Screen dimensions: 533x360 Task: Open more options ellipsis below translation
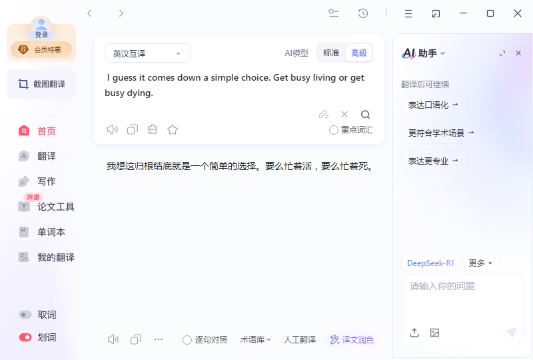[159, 339]
